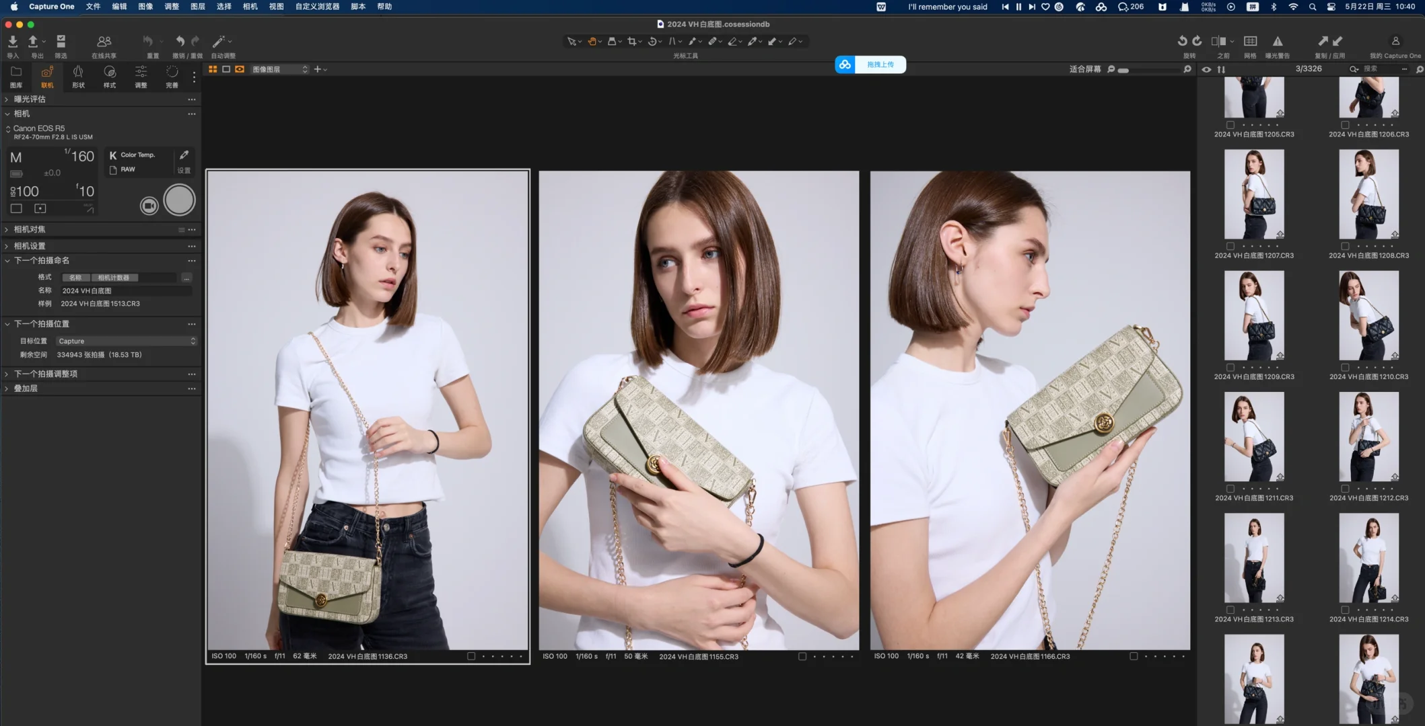Screen dimensions: 1425x726
Task: Click the 之前 before/after icon
Action: tap(1218, 41)
